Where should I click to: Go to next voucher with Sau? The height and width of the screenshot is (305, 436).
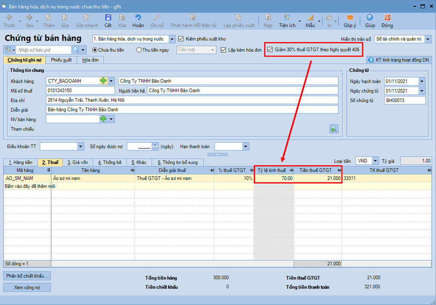click(29, 18)
